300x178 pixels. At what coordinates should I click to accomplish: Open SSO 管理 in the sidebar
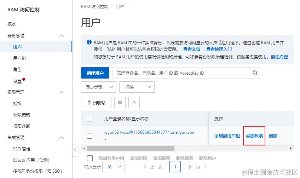click(x=22, y=149)
